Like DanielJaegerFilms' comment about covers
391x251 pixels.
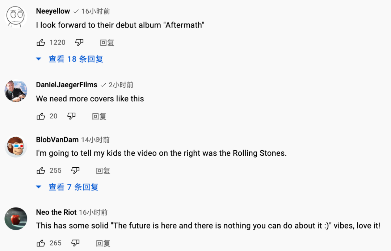click(41, 116)
